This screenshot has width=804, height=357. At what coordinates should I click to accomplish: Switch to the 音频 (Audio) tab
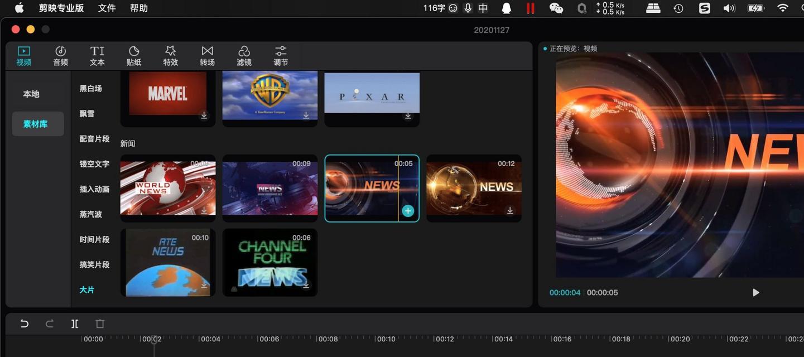[x=61, y=56]
